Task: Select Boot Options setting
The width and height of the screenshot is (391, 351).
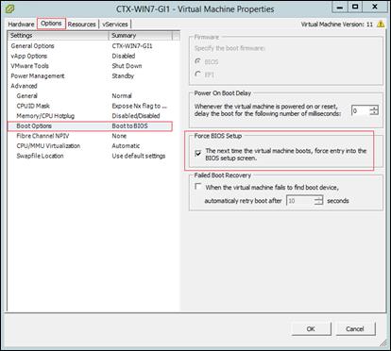Action: [x=90, y=126]
